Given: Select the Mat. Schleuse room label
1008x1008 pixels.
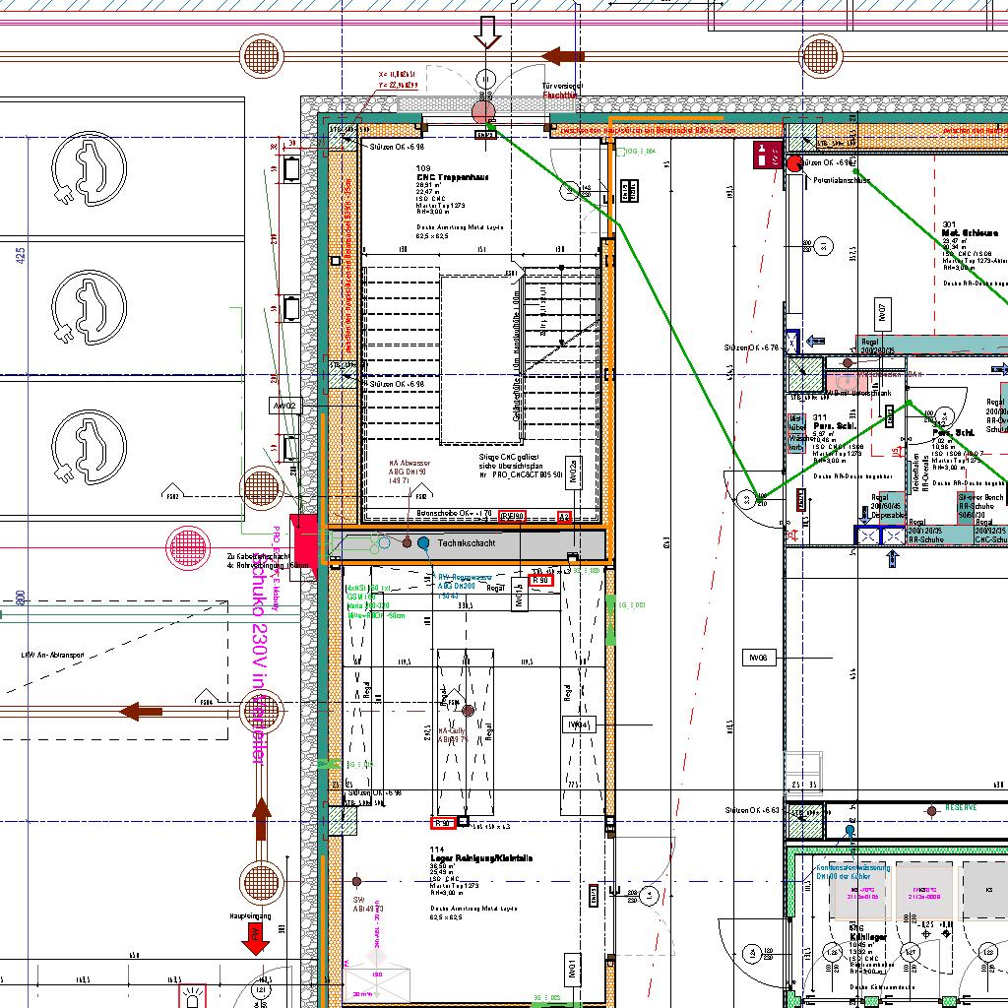Looking at the screenshot, I should point(970,232).
